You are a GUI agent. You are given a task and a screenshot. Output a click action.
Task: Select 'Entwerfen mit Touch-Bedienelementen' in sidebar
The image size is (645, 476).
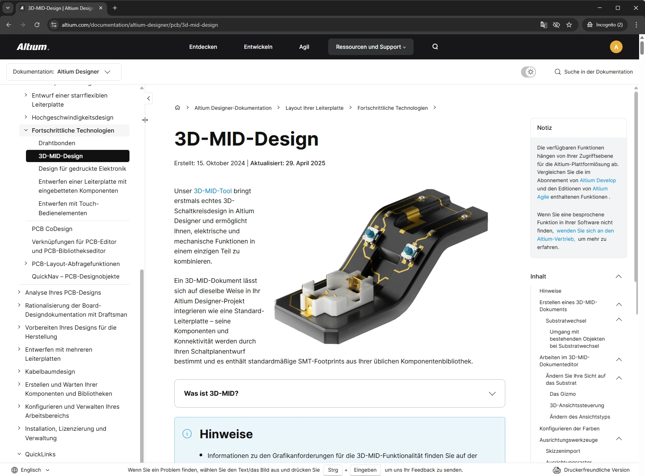point(68,208)
